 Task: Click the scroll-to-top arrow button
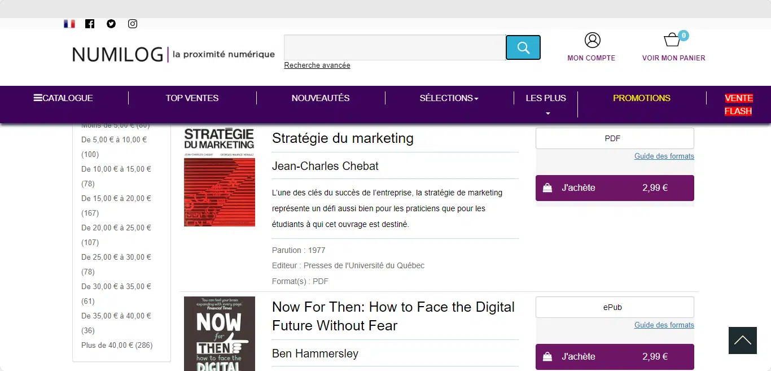tap(742, 341)
